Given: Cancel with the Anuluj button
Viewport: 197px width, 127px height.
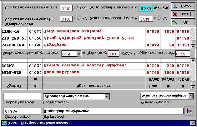Looking at the screenshot, I should coord(183,14).
